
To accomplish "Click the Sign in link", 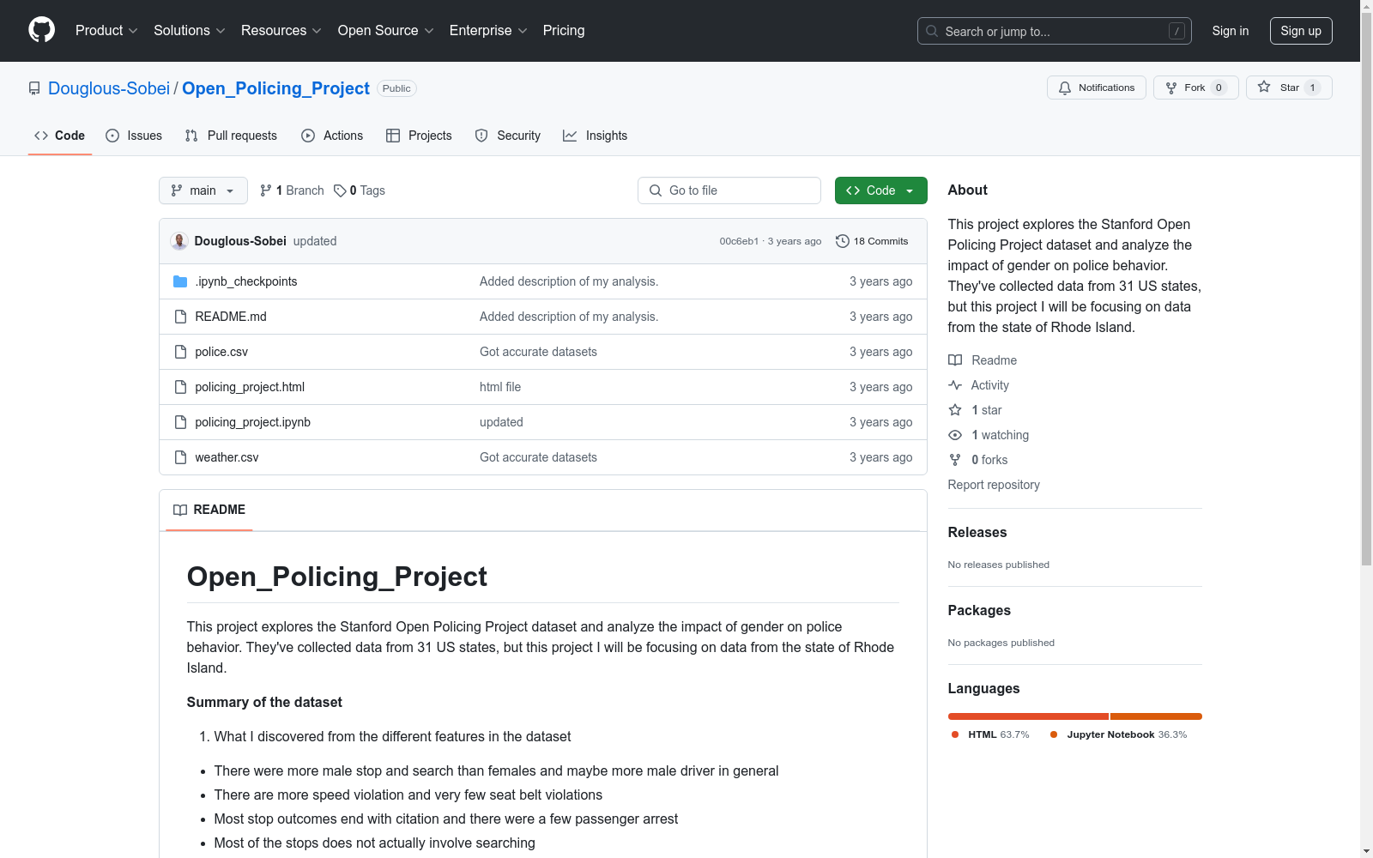I will tap(1231, 31).
